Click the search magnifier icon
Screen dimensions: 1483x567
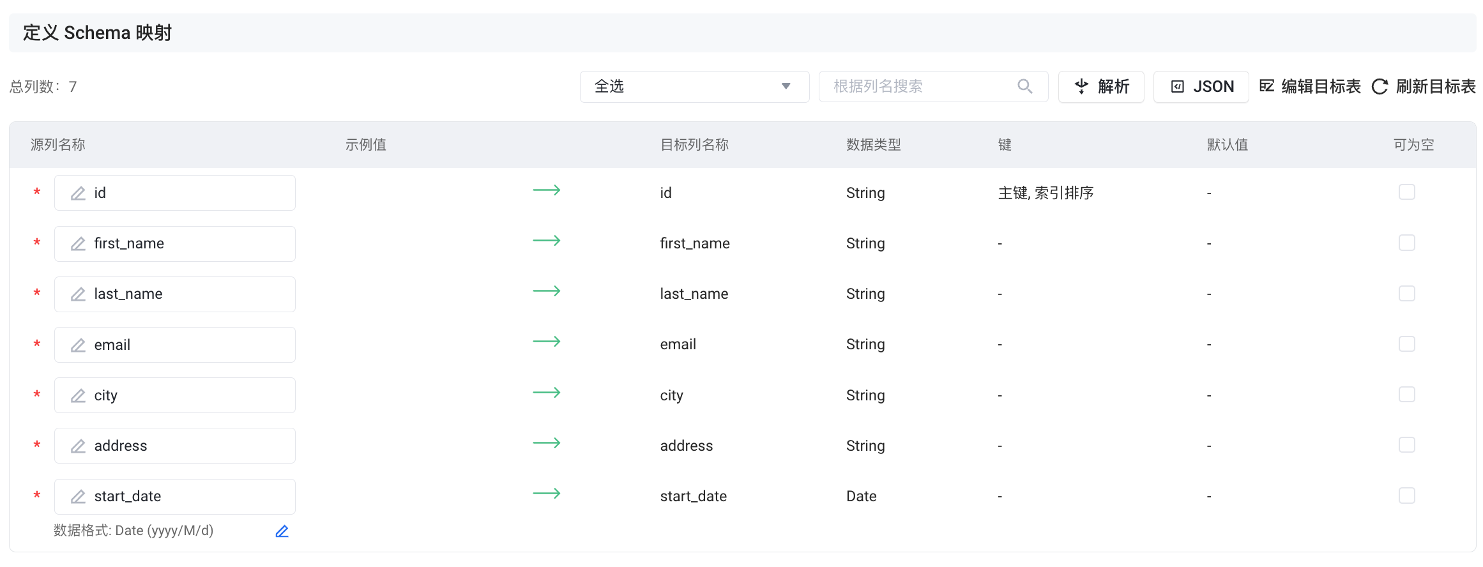click(x=1024, y=87)
